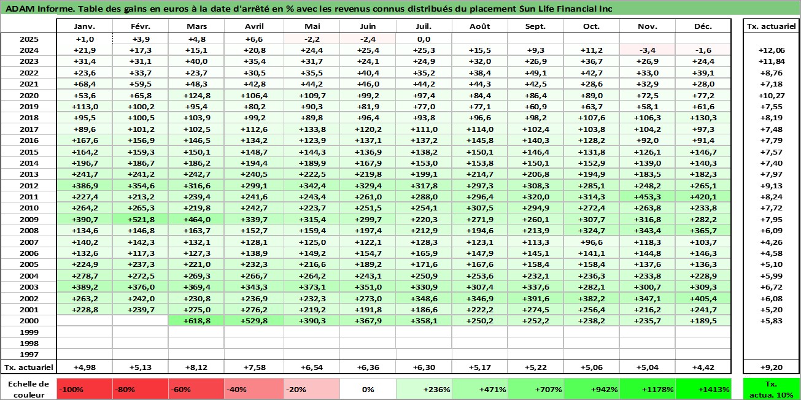The width and height of the screenshot is (801, 400).
Task: Select the 'Juil.' column header
Action: click(x=424, y=27)
